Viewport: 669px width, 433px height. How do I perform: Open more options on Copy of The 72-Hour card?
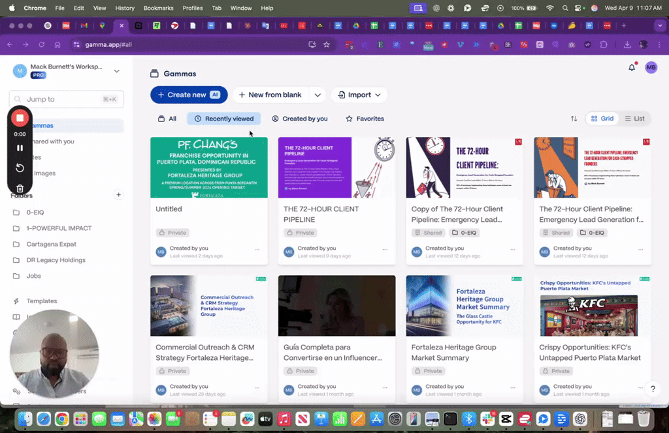pos(513,250)
